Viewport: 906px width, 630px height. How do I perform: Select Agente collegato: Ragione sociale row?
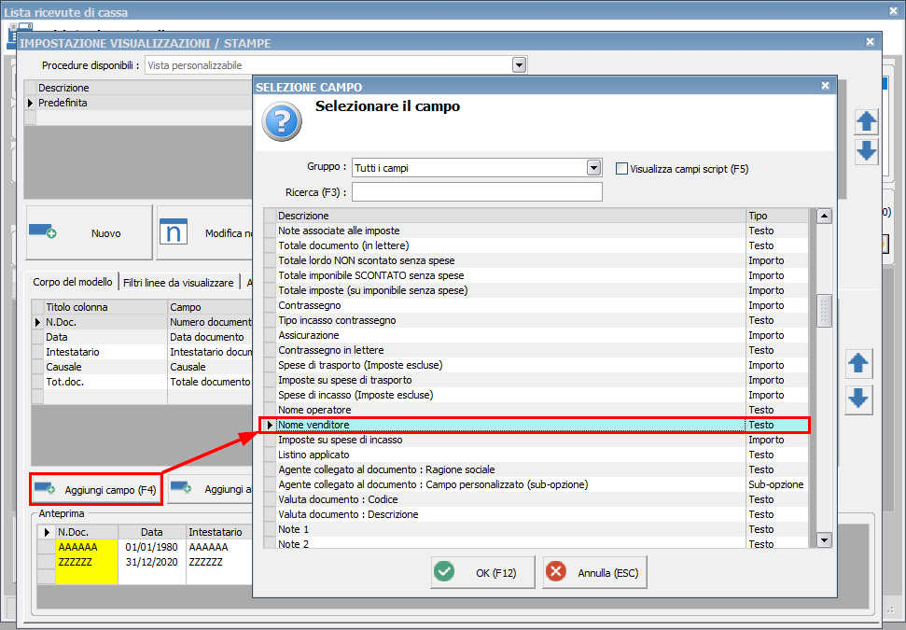536,469
